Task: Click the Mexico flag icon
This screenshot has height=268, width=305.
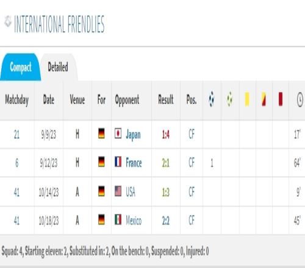Action: (x=118, y=220)
